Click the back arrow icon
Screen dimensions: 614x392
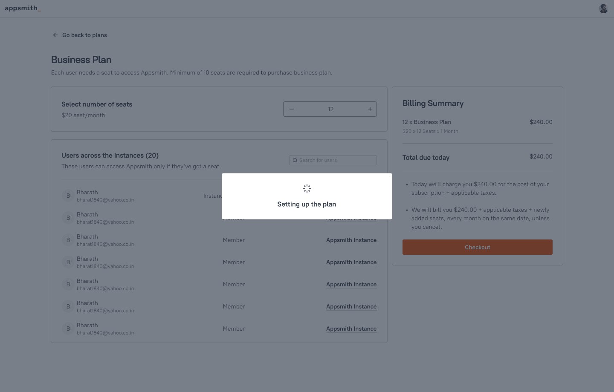55,35
